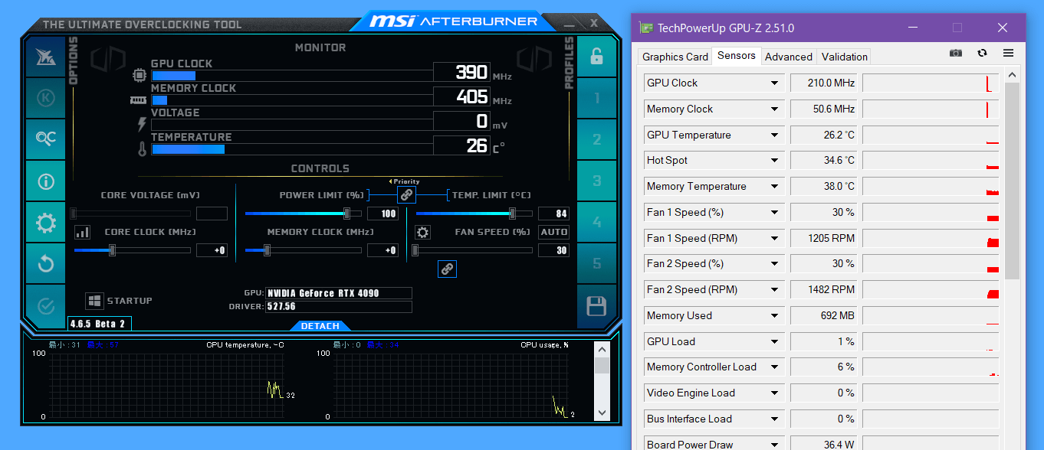Click the Fan 2 Speed reading 1482 RPM
1044x450 pixels.
[825, 290]
